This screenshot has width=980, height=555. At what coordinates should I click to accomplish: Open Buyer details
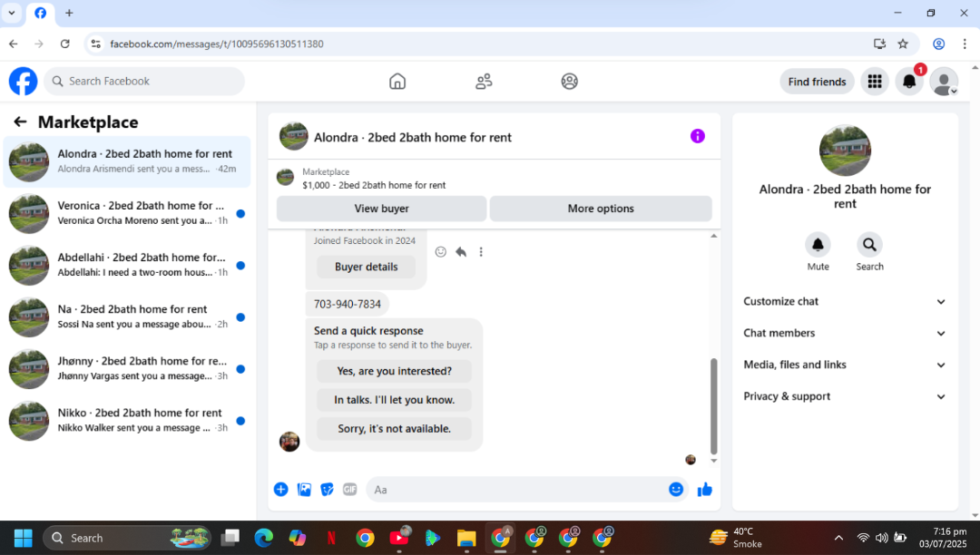tap(367, 267)
